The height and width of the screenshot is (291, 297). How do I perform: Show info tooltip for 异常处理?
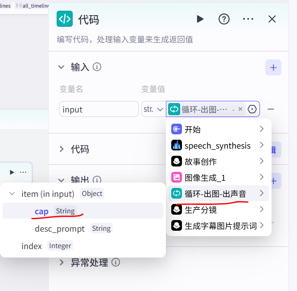[115, 262]
